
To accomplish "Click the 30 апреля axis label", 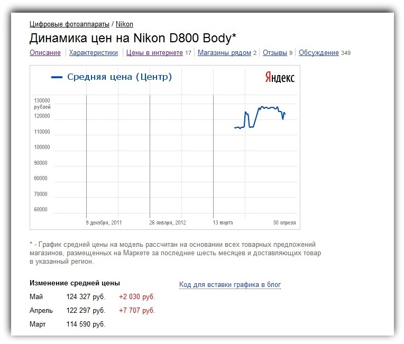I will (x=284, y=222).
